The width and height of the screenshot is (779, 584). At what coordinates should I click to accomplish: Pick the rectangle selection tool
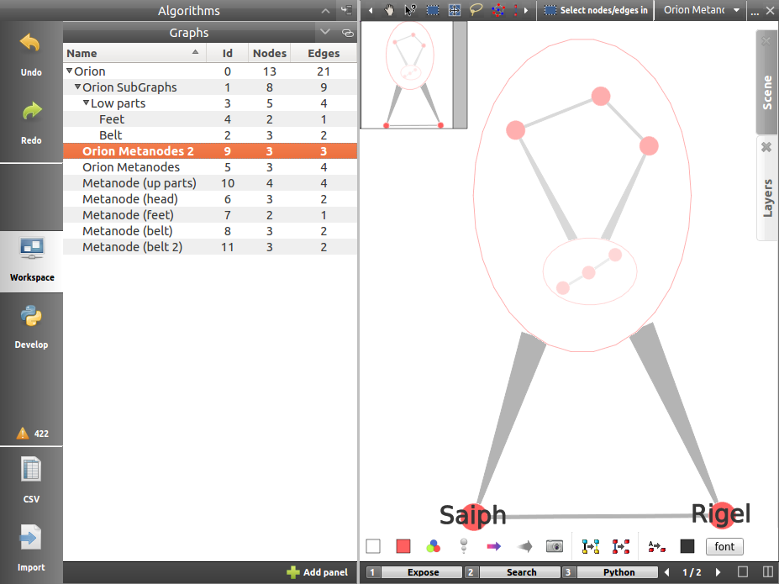pos(433,10)
